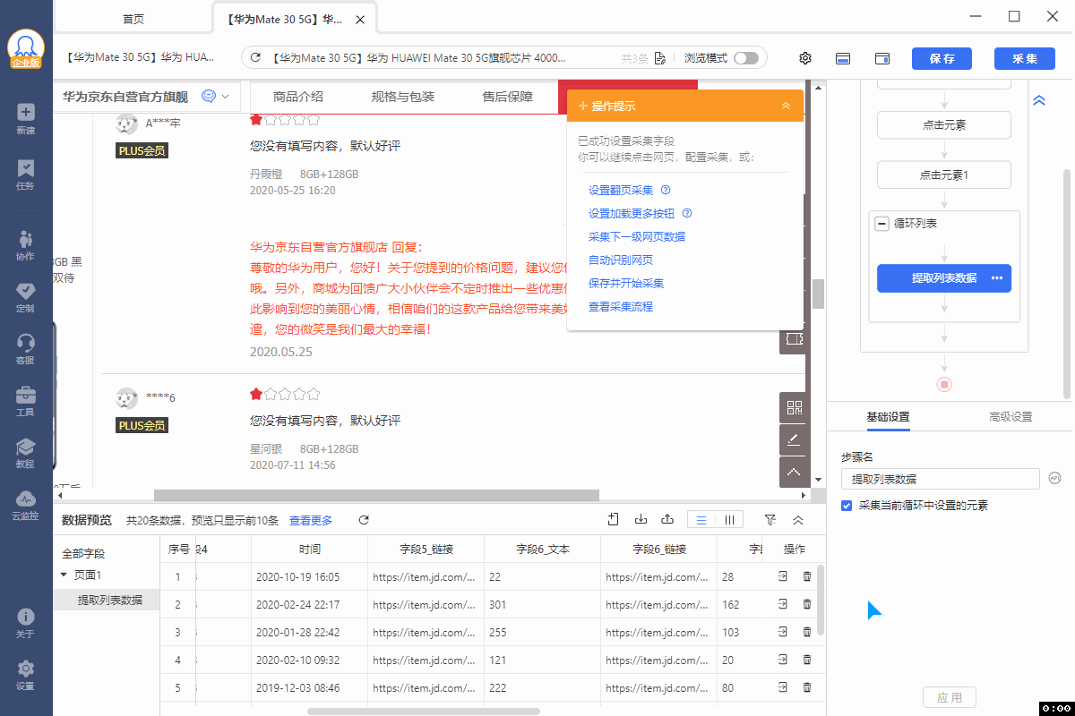Click the 保存 button
1075x716 pixels.
point(942,58)
